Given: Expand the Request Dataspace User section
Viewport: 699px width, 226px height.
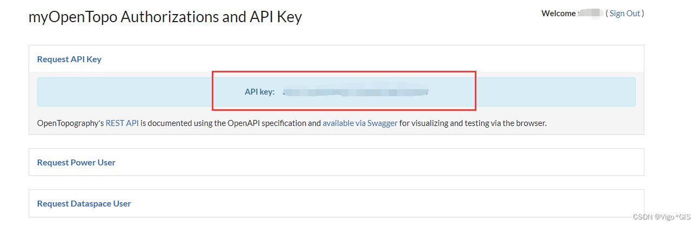Looking at the screenshot, I should (84, 203).
